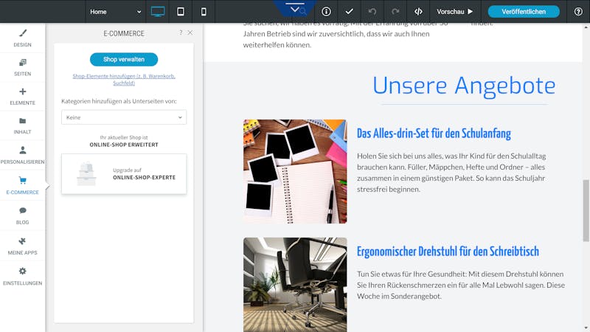Switch to tablet preview
Viewport: 590px width, 332px height.
pos(181,12)
